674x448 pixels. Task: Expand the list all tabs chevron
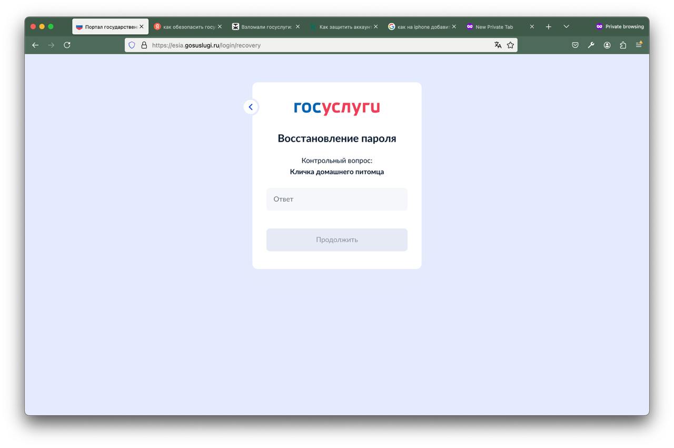tap(566, 26)
